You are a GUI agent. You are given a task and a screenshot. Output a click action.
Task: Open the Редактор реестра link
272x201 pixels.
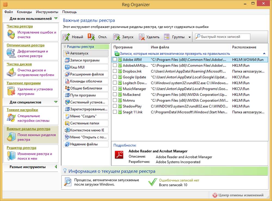pos(21,148)
